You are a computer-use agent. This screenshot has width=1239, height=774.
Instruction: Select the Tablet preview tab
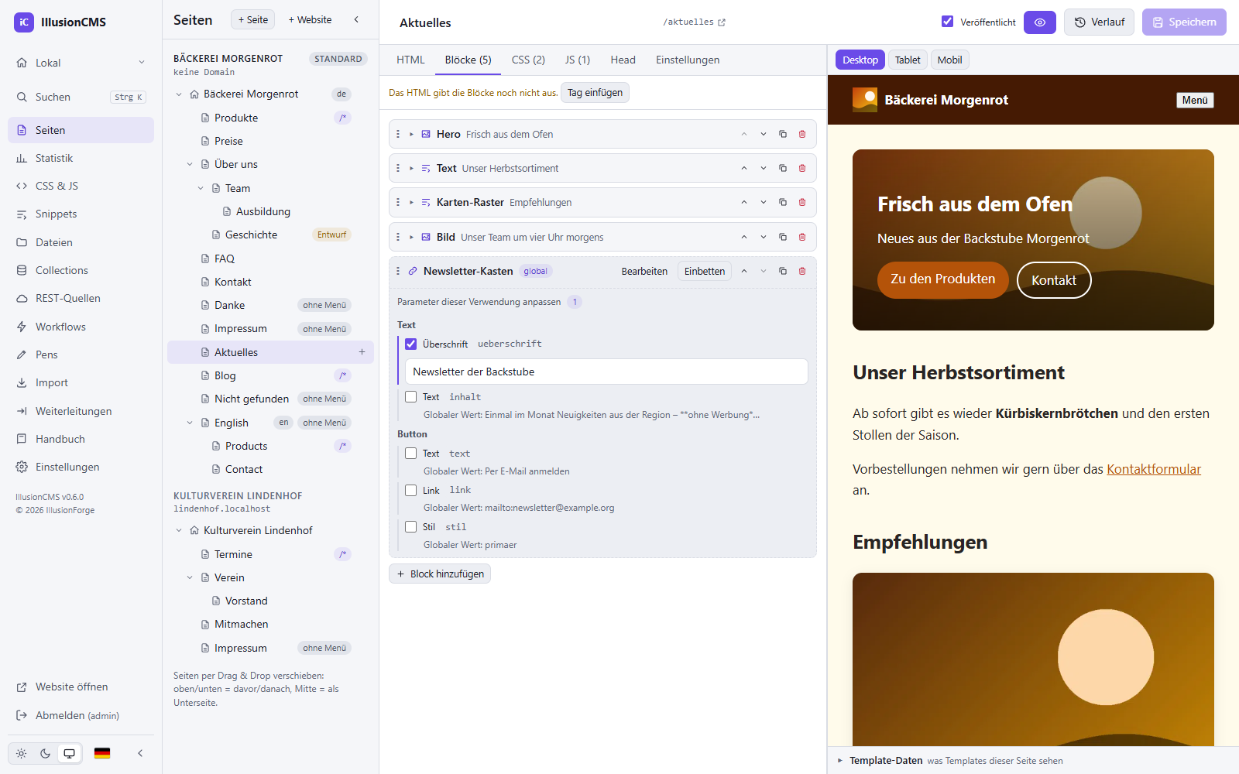(x=908, y=60)
